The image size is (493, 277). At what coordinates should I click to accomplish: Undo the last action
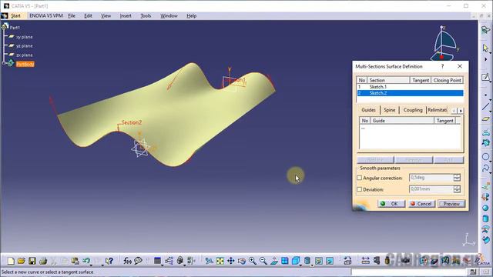(86, 261)
